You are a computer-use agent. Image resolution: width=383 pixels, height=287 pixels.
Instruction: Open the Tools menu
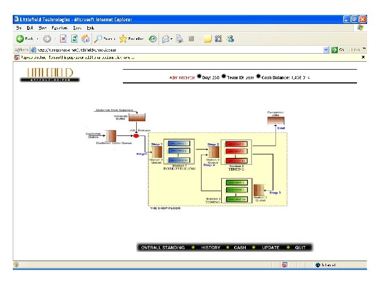click(x=77, y=28)
